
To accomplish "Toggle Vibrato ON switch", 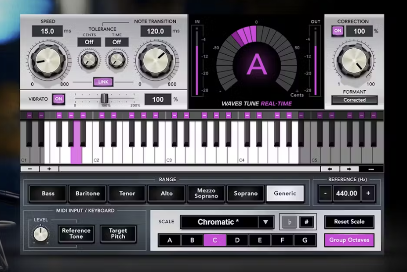I will tap(58, 99).
